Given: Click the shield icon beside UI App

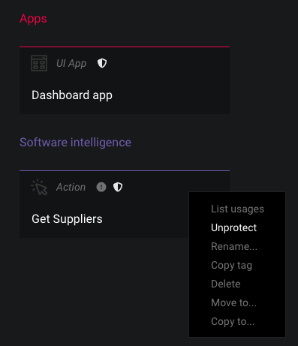Looking at the screenshot, I should click(x=102, y=63).
